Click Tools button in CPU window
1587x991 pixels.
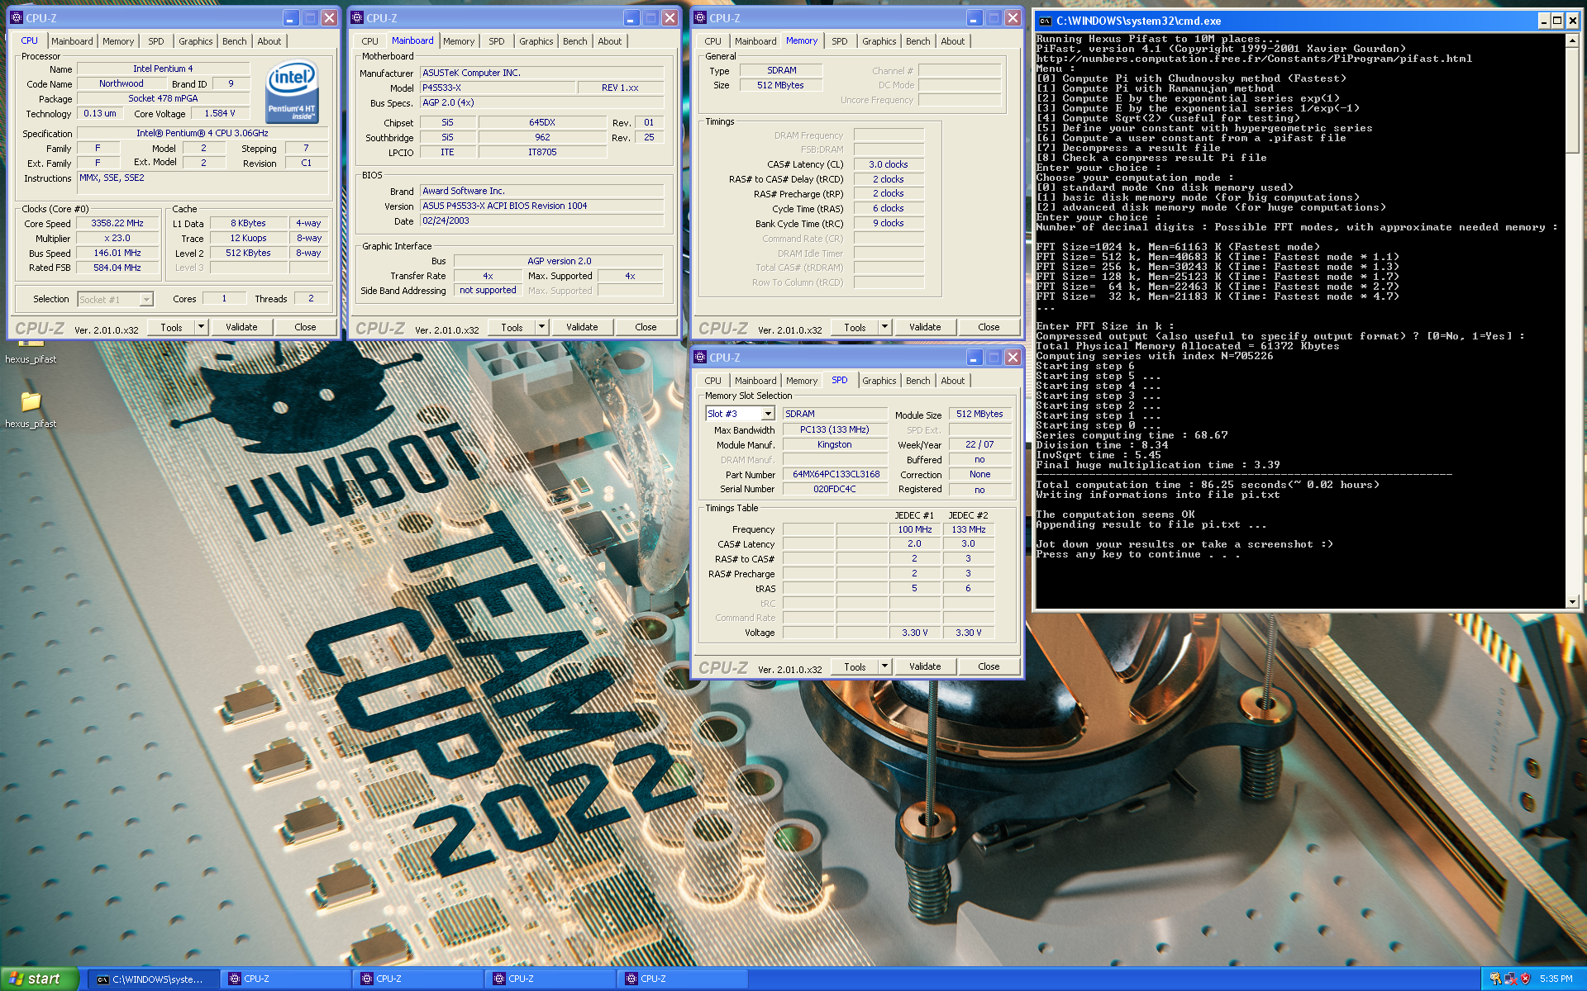(x=171, y=327)
